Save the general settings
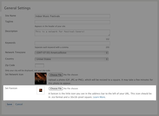Screen dimensions: 159x116 coord(9,104)
